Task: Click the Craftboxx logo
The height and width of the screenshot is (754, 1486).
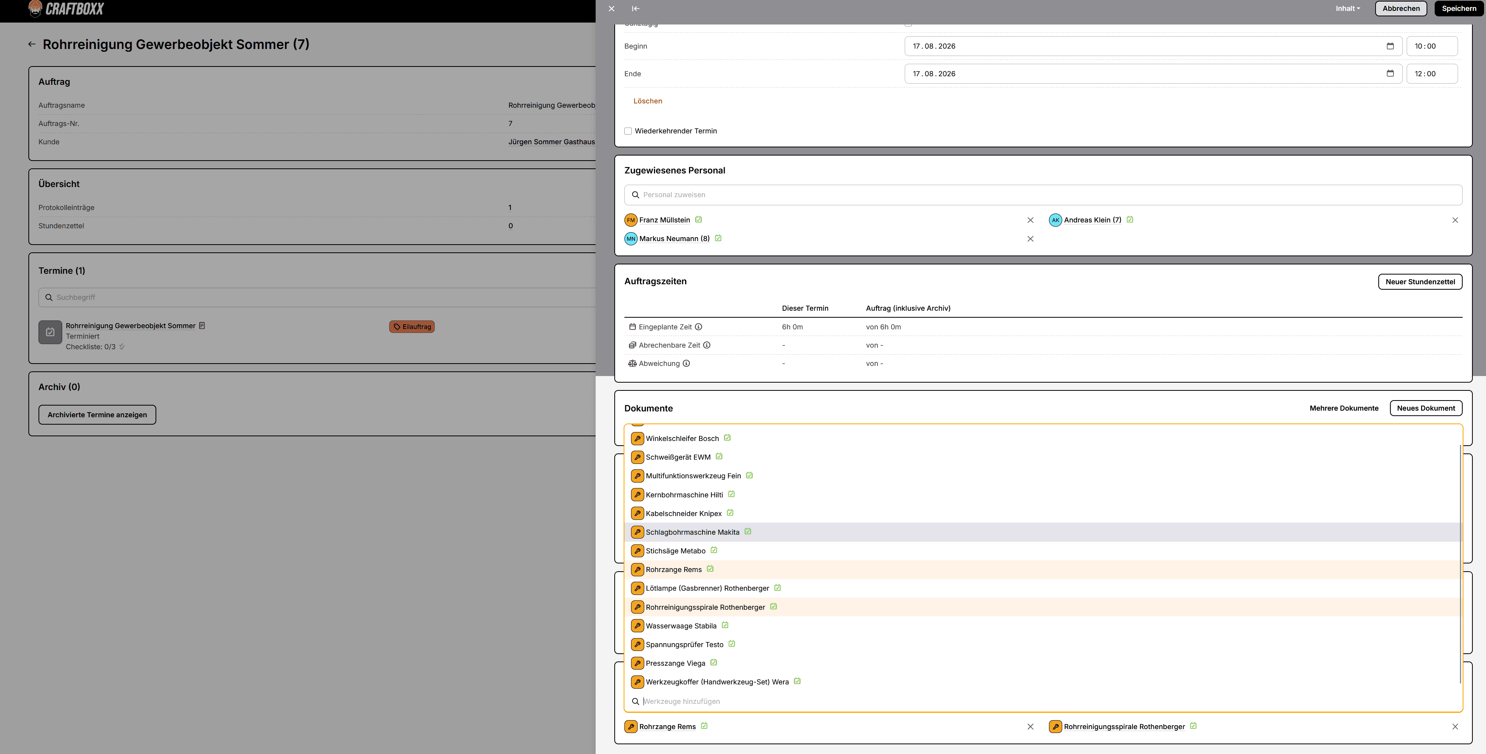Action: [66, 9]
